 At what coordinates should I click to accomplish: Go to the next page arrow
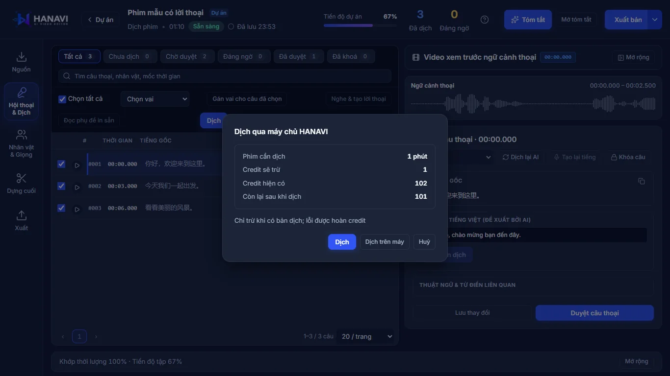96,336
